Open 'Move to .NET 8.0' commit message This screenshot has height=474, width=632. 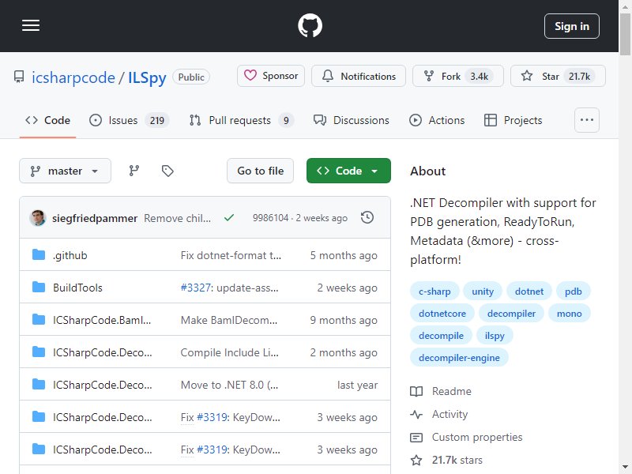click(x=229, y=385)
